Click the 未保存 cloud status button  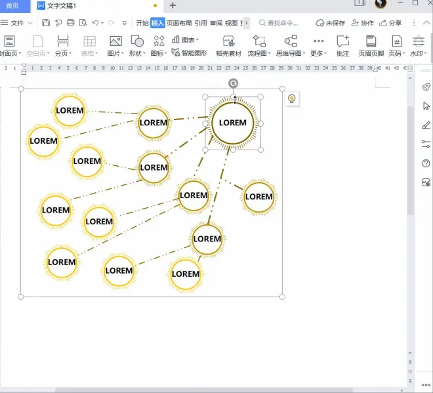coord(331,23)
